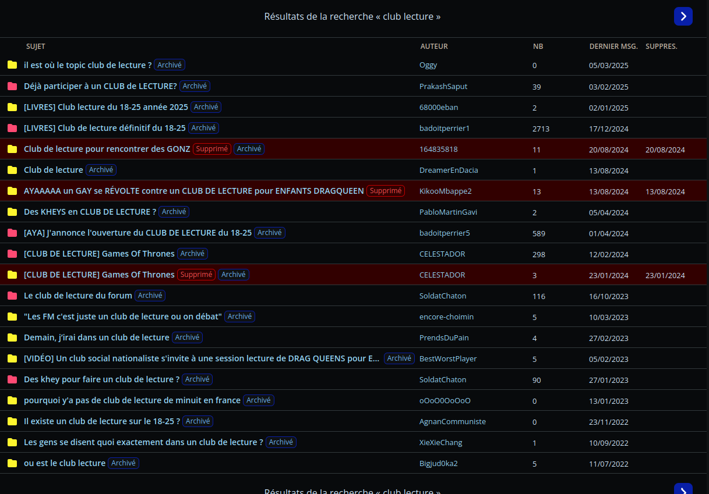Click folder icon next to 'Demain, j'irai dans un club de lecture'
The width and height of the screenshot is (709, 494).
pos(12,337)
